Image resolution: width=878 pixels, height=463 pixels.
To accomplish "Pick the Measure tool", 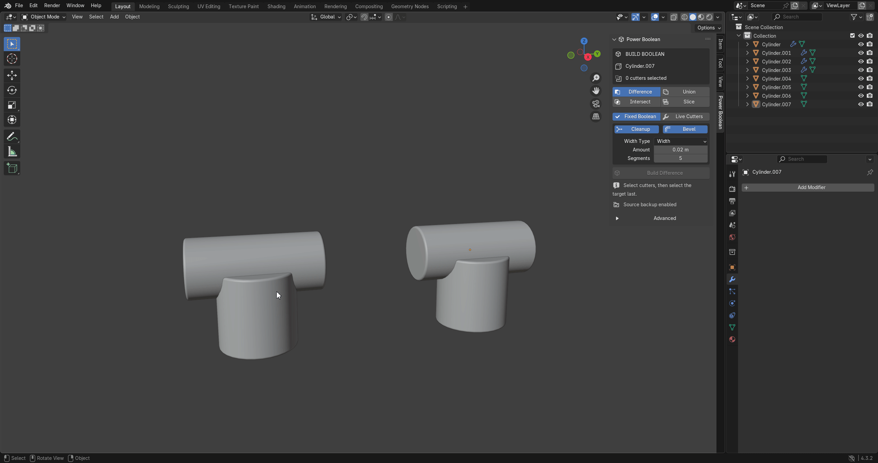I will 12,151.
